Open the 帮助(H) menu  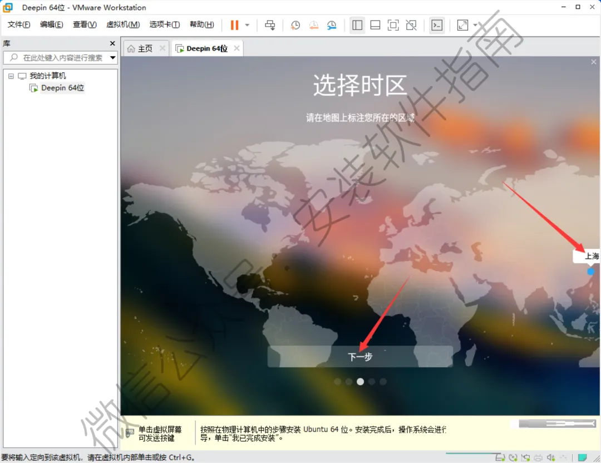pyautogui.click(x=201, y=24)
